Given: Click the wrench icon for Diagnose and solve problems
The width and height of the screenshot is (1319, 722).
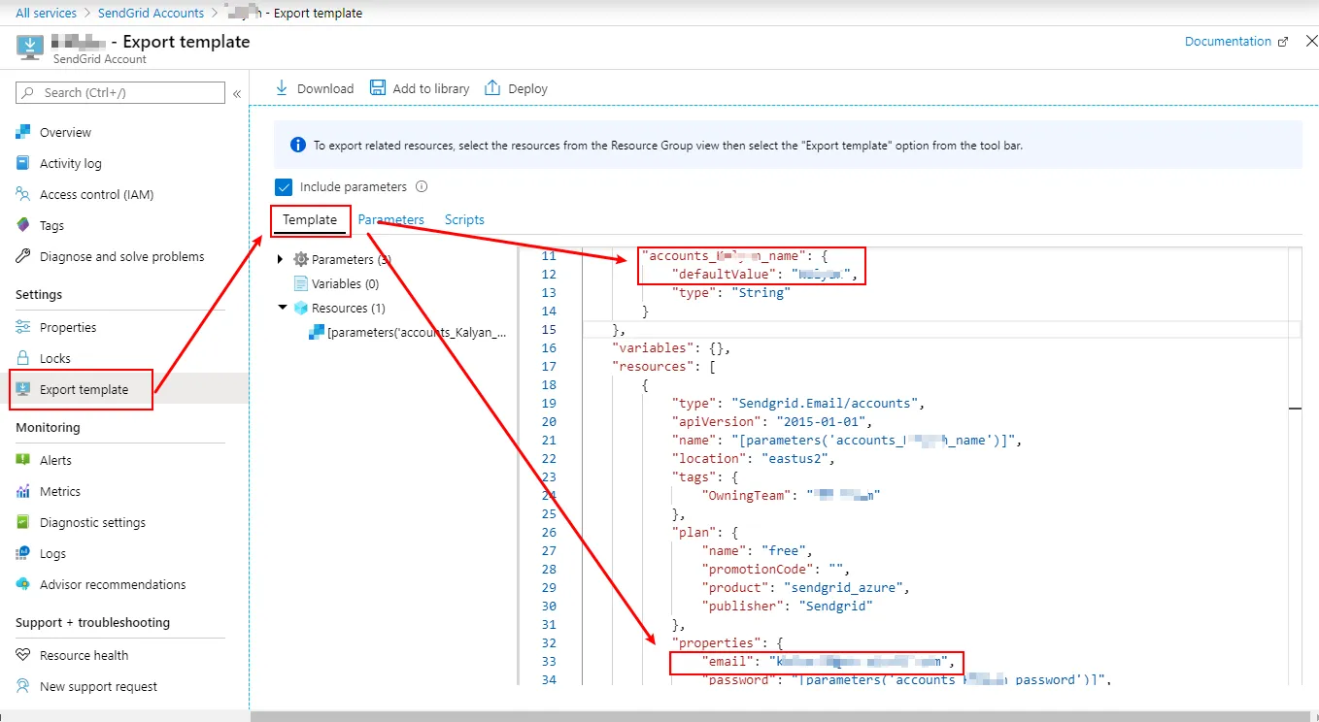Looking at the screenshot, I should (23, 256).
